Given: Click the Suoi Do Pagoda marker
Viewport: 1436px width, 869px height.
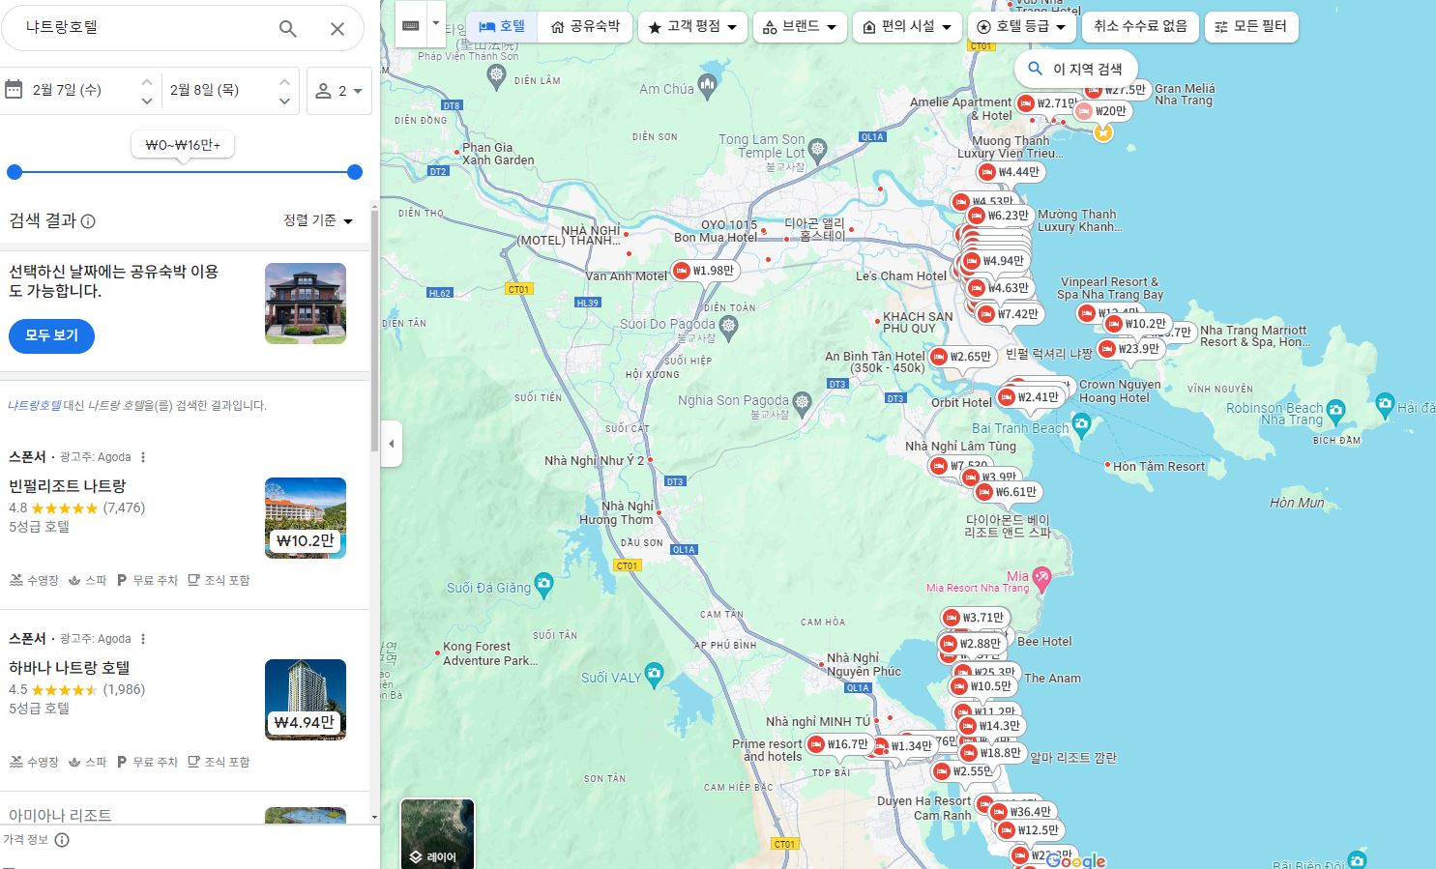Looking at the screenshot, I should point(728,327).
